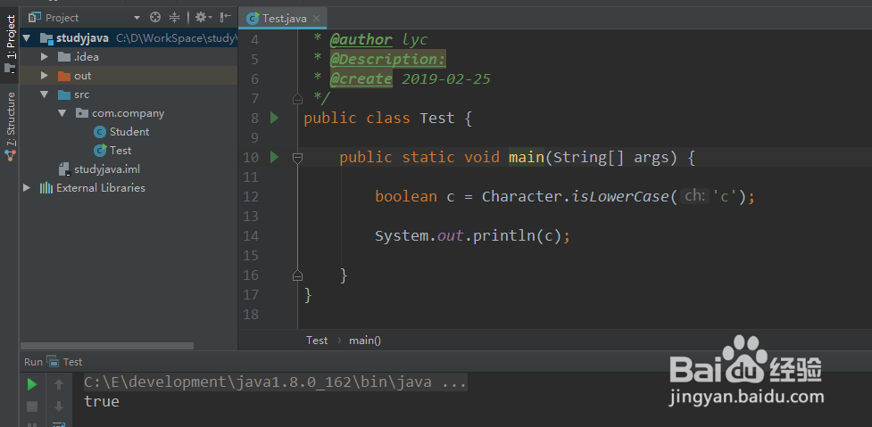Select the out folder row
Screen dimensions: 872x427
pos(129,76)
